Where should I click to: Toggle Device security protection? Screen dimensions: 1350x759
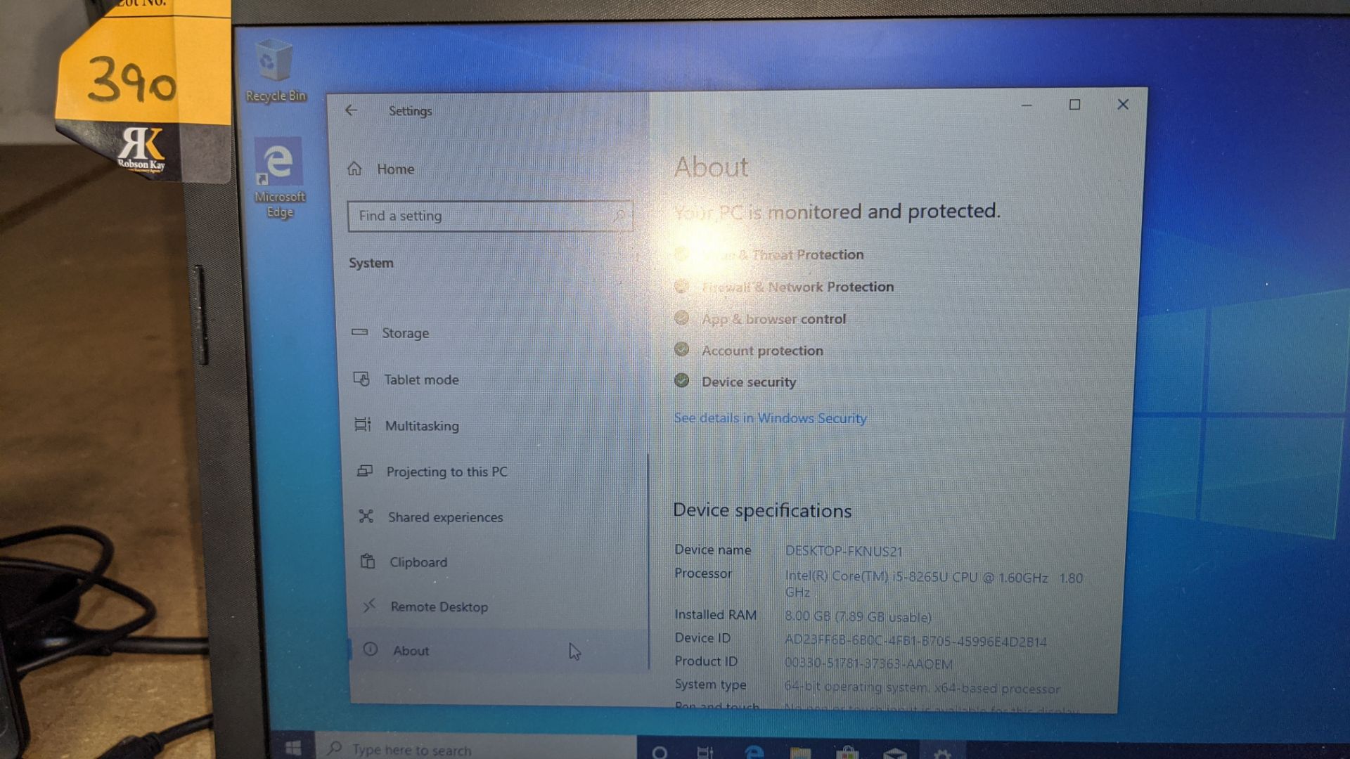click(x=747, y=381)
